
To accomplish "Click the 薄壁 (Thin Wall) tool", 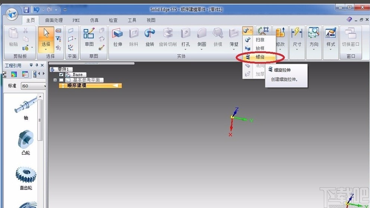I will [234, 37].
